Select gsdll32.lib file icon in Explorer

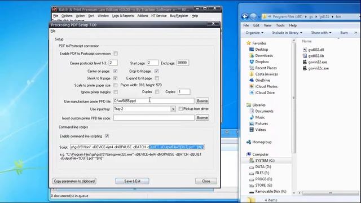click(305, 56)
